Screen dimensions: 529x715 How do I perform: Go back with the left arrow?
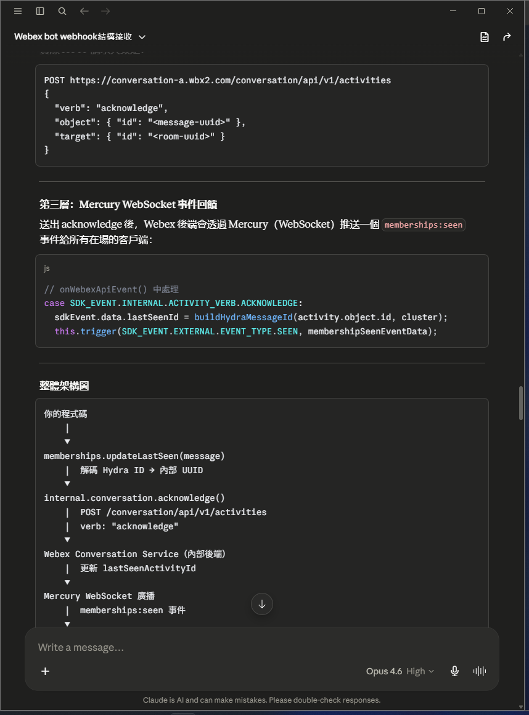[84, 11]
